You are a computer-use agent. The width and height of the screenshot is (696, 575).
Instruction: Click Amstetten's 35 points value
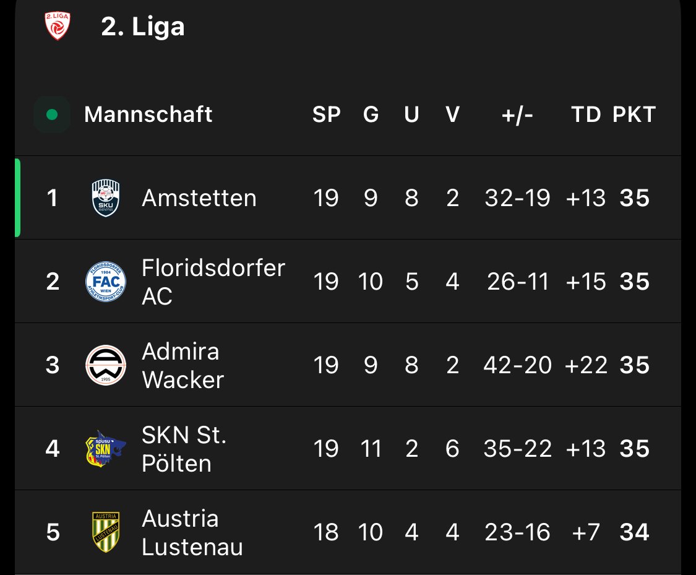tap(635, 198)
